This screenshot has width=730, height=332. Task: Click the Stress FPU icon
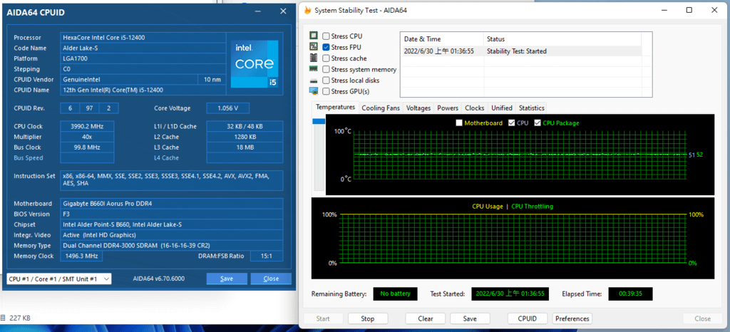tap(314, 47)
